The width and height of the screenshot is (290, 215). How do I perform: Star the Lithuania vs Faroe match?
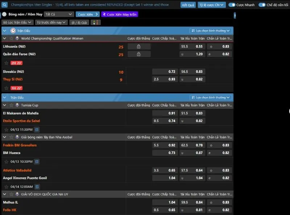pyautogui.click(x=6, y=63)
